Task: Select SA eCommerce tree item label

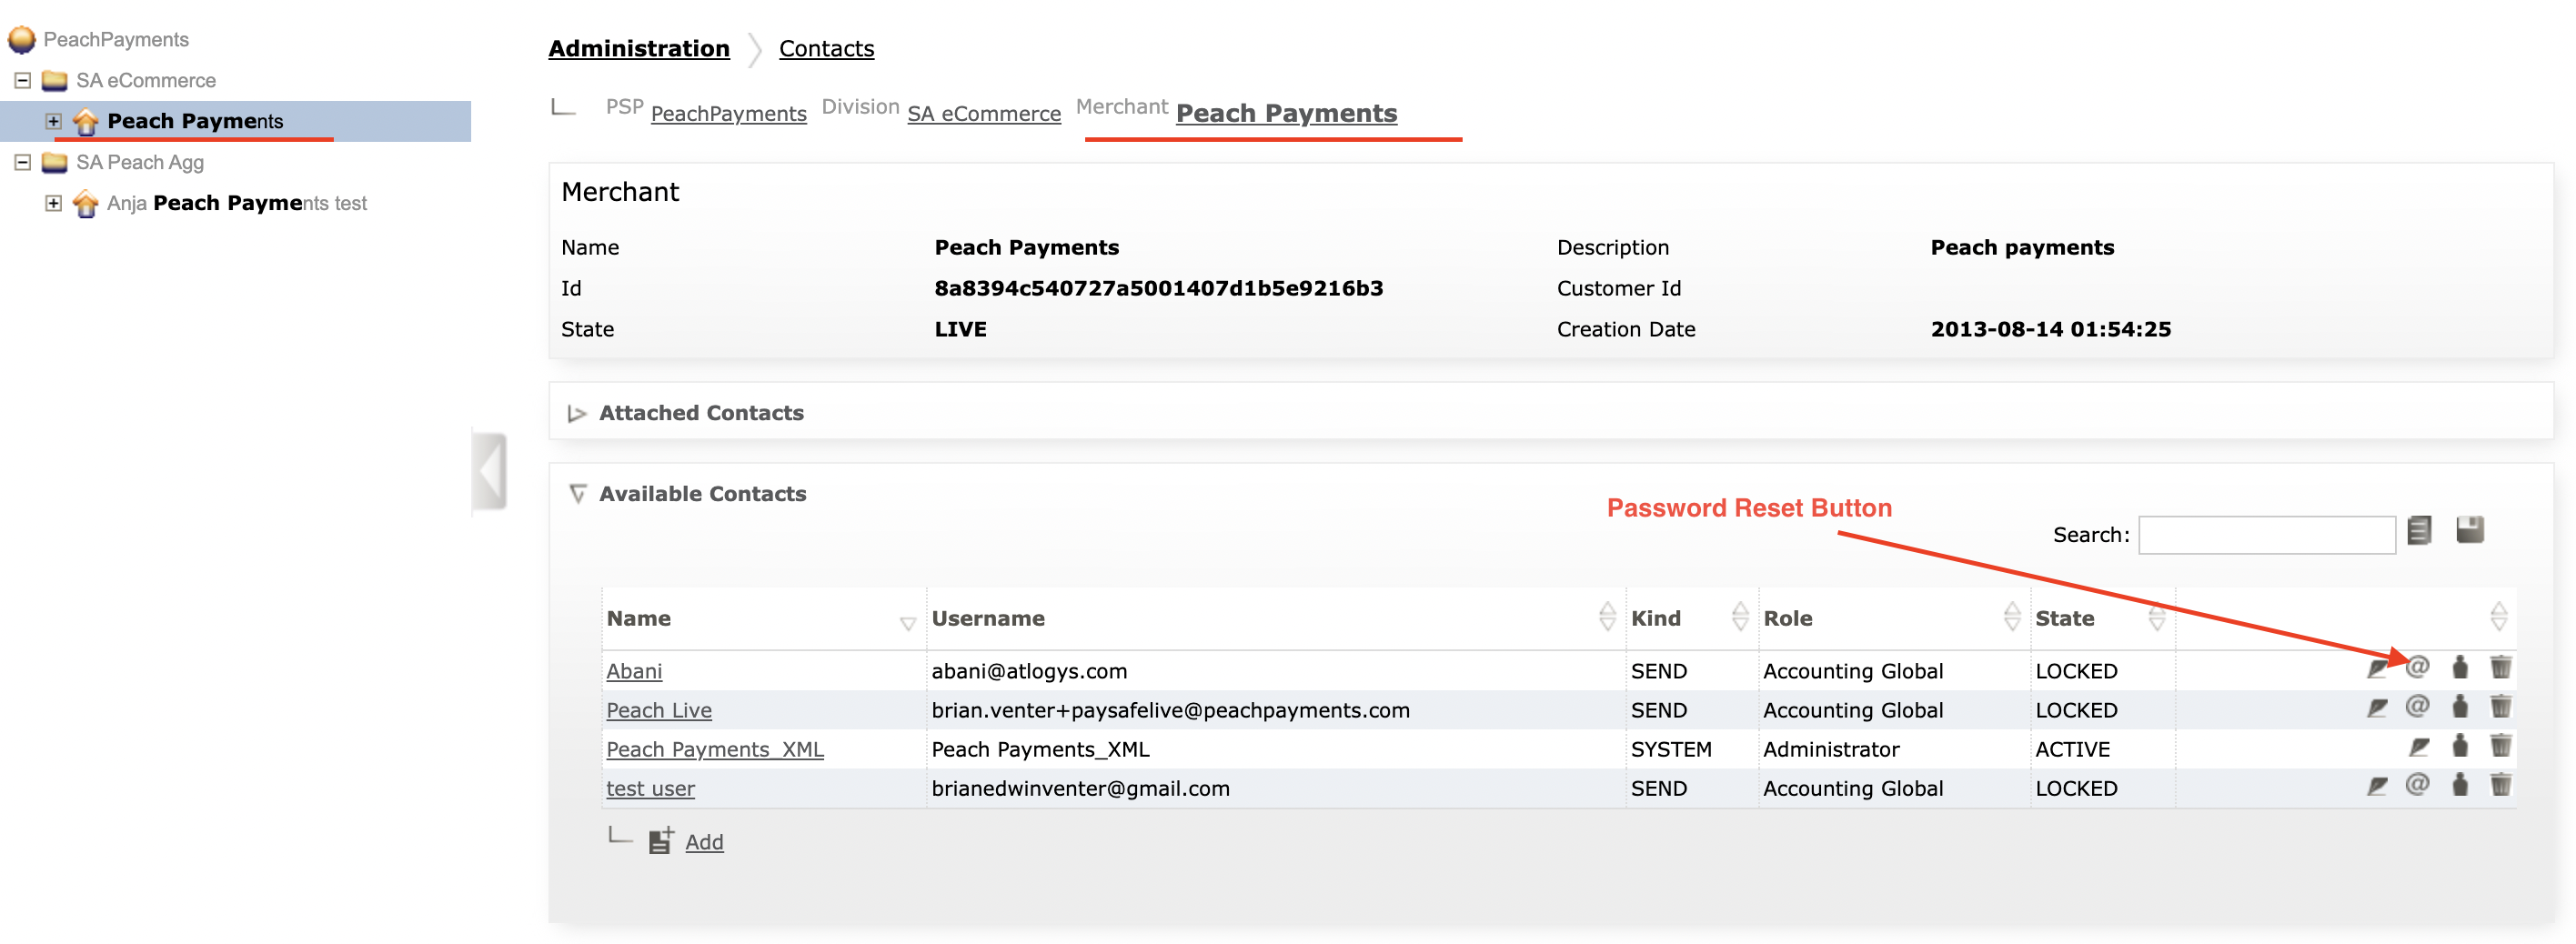Action: 146,80
